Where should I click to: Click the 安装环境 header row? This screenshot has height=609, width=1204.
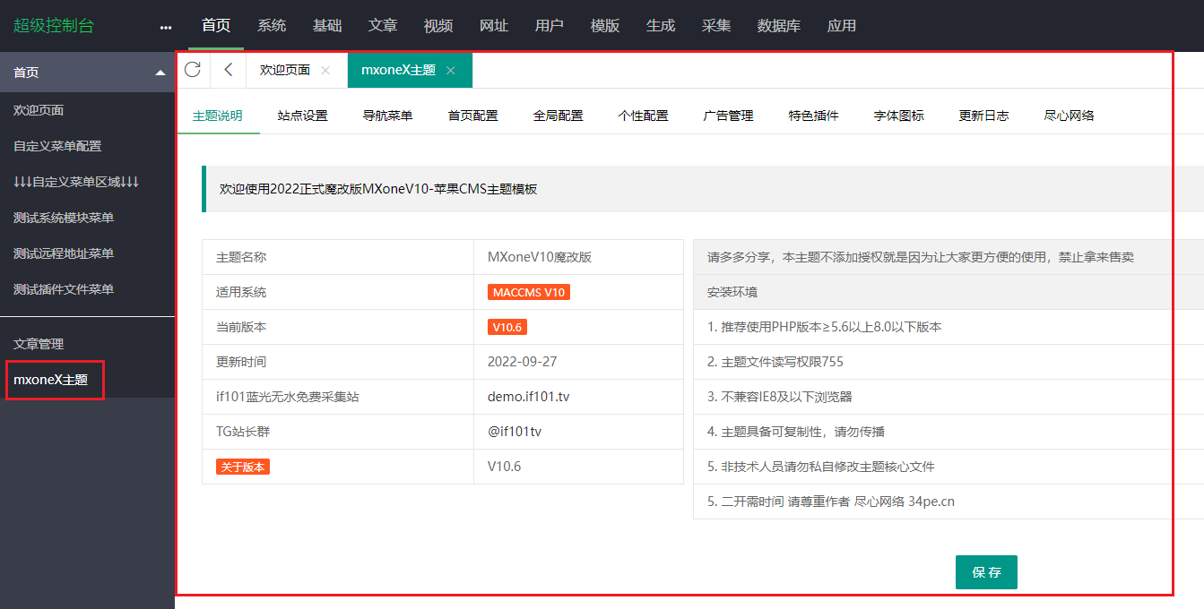948,292
